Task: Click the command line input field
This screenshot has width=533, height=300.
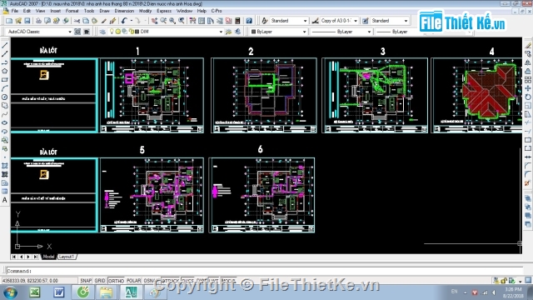Action: [x=265, y=271]
